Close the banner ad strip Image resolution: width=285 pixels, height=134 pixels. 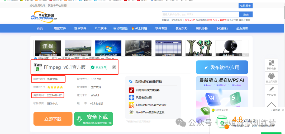point(247,55)
